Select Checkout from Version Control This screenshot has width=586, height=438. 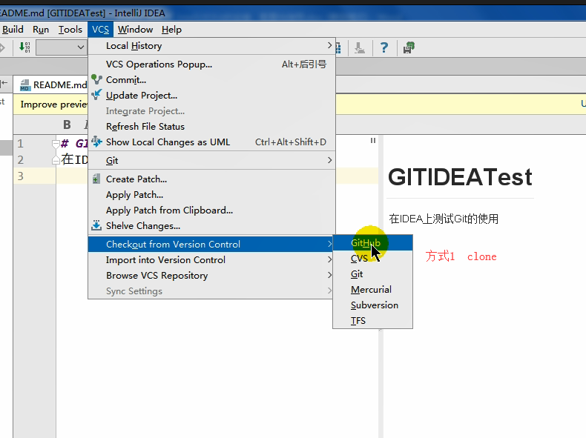(x=211, y=245)
